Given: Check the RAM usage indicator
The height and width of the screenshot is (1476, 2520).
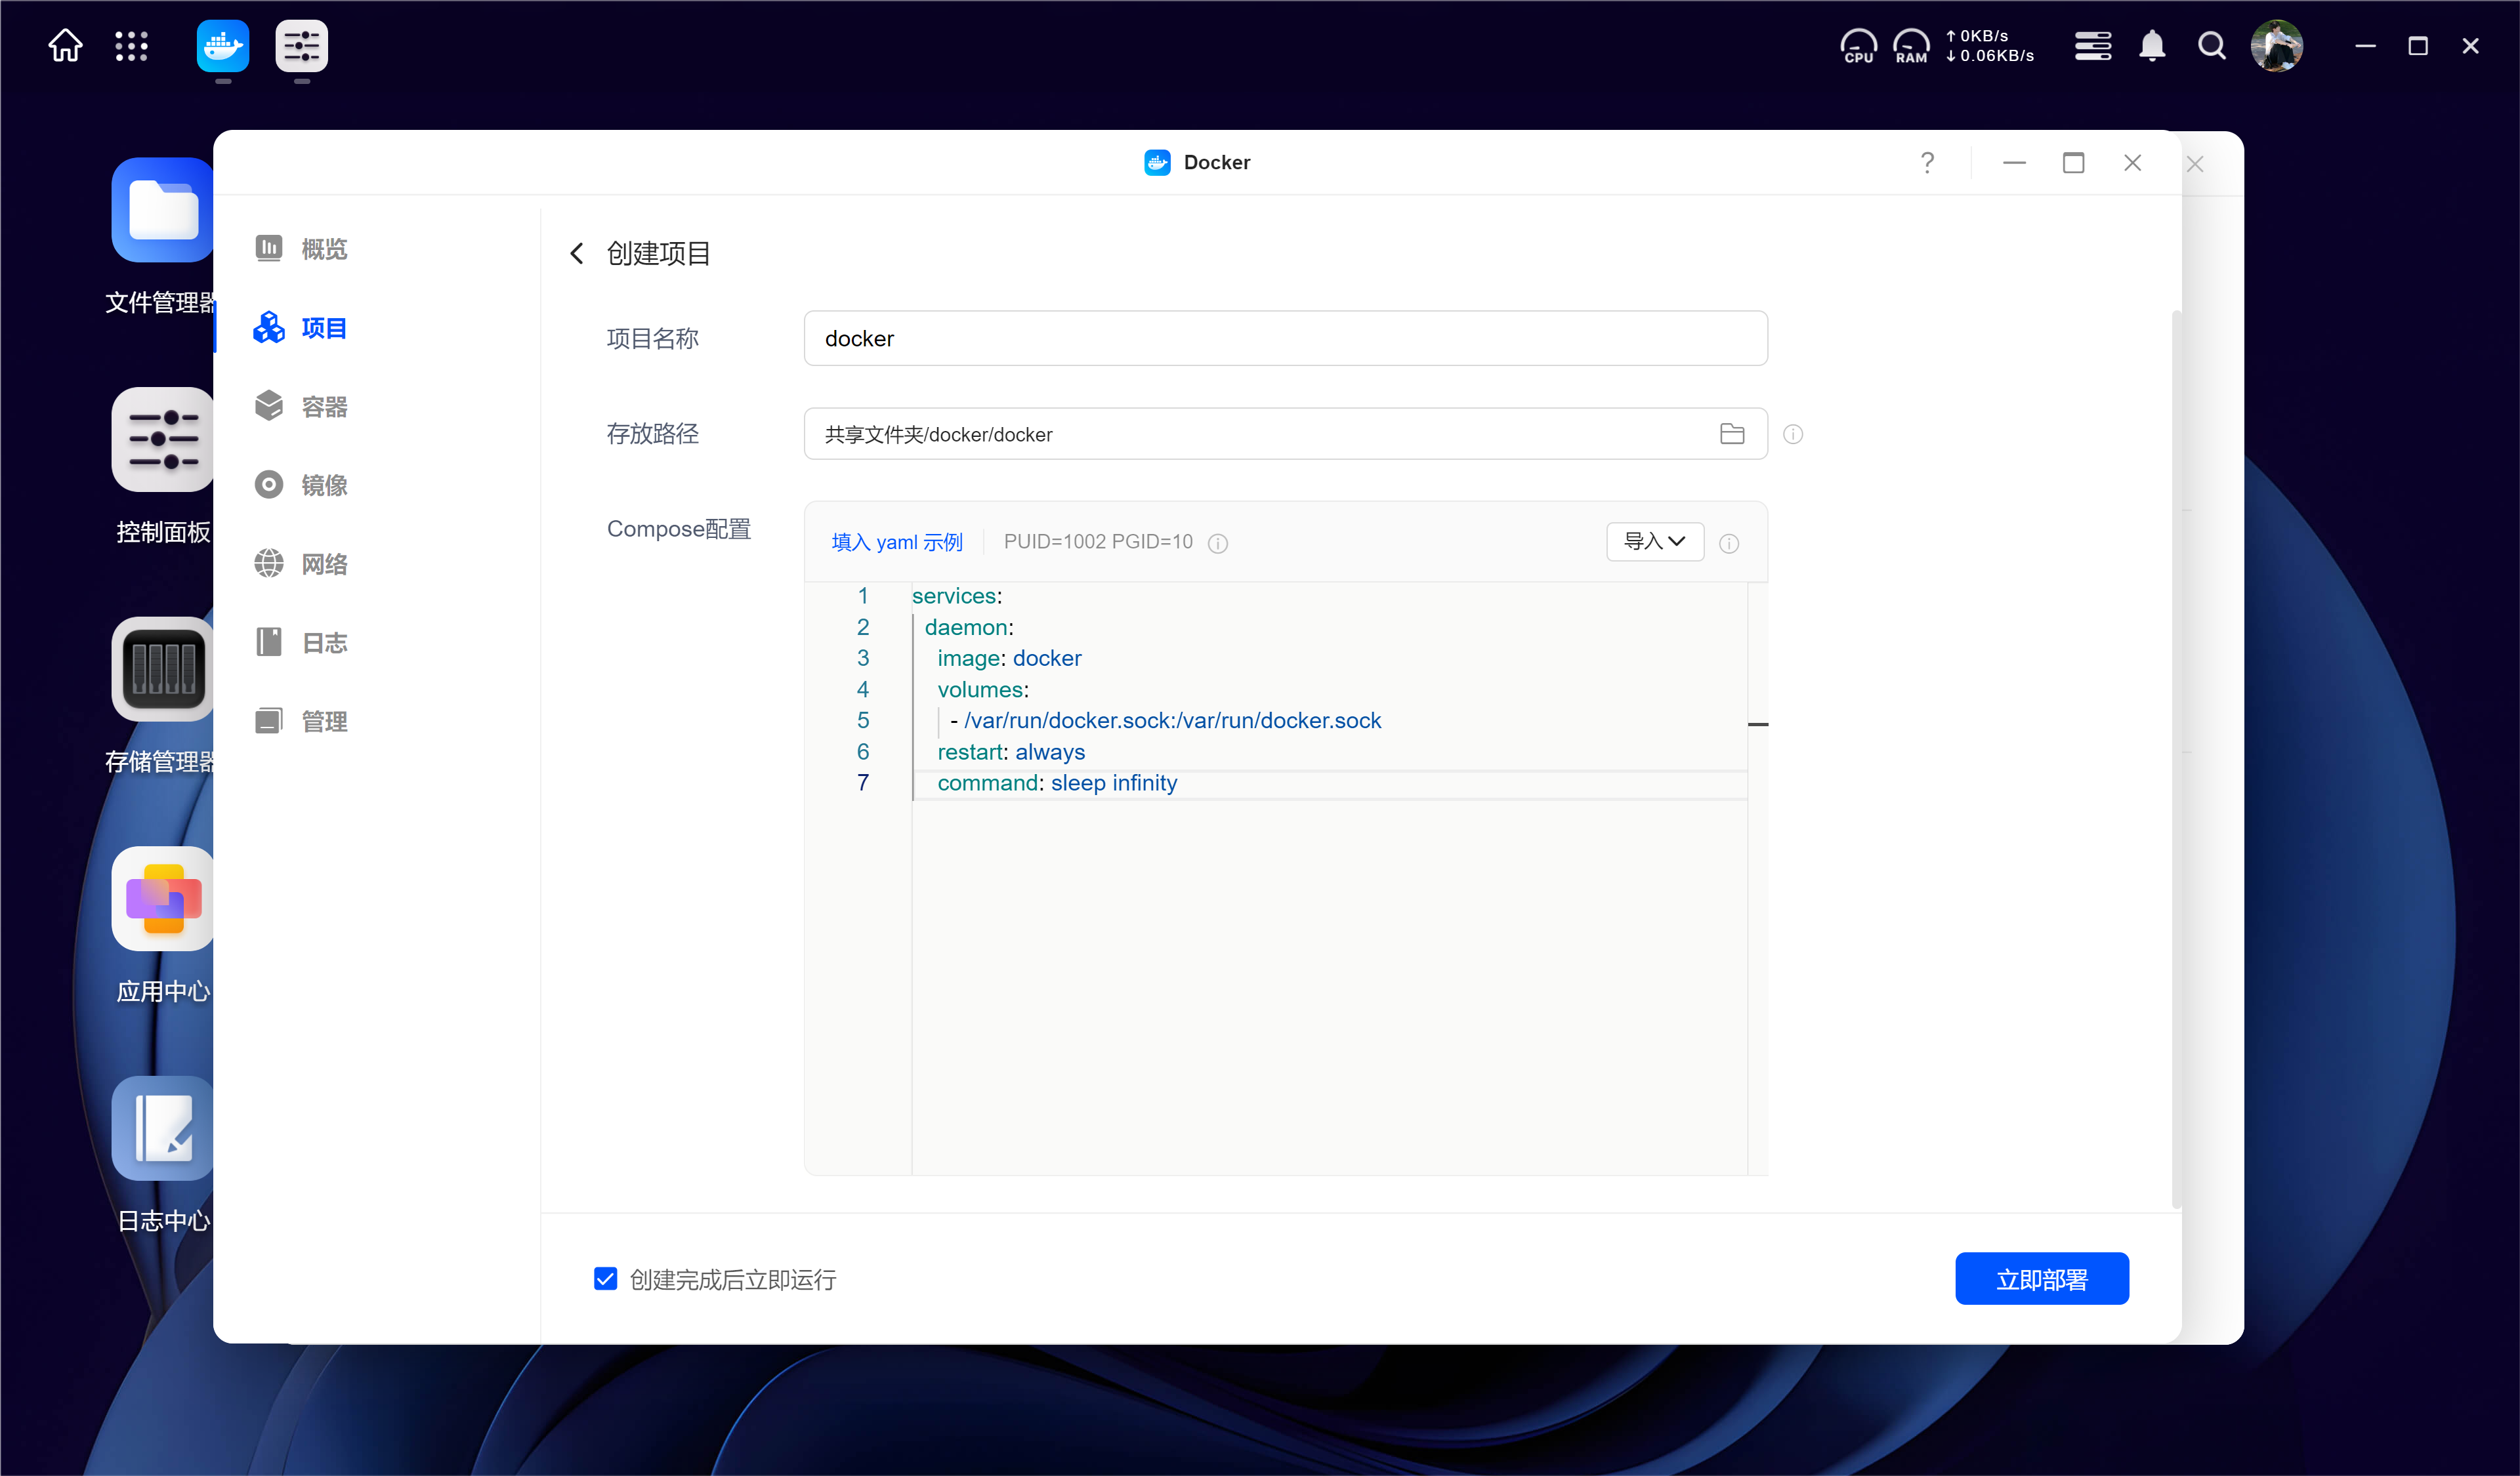Looking at the screenshot, I should pos(1911,46).
